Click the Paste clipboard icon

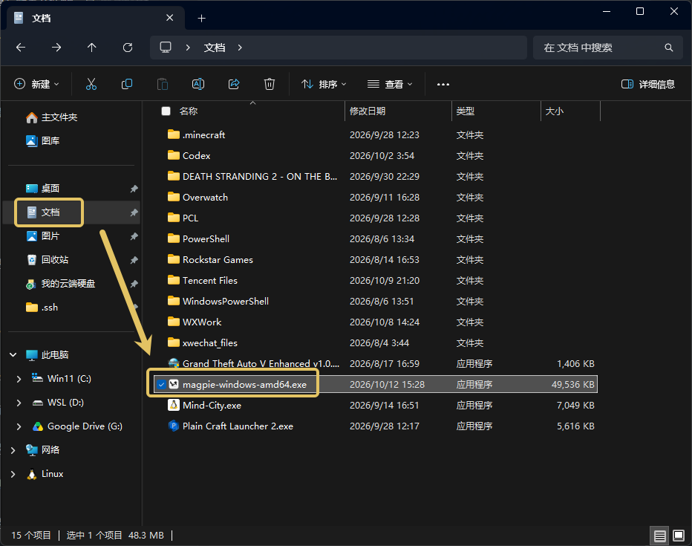coord(163,84)
